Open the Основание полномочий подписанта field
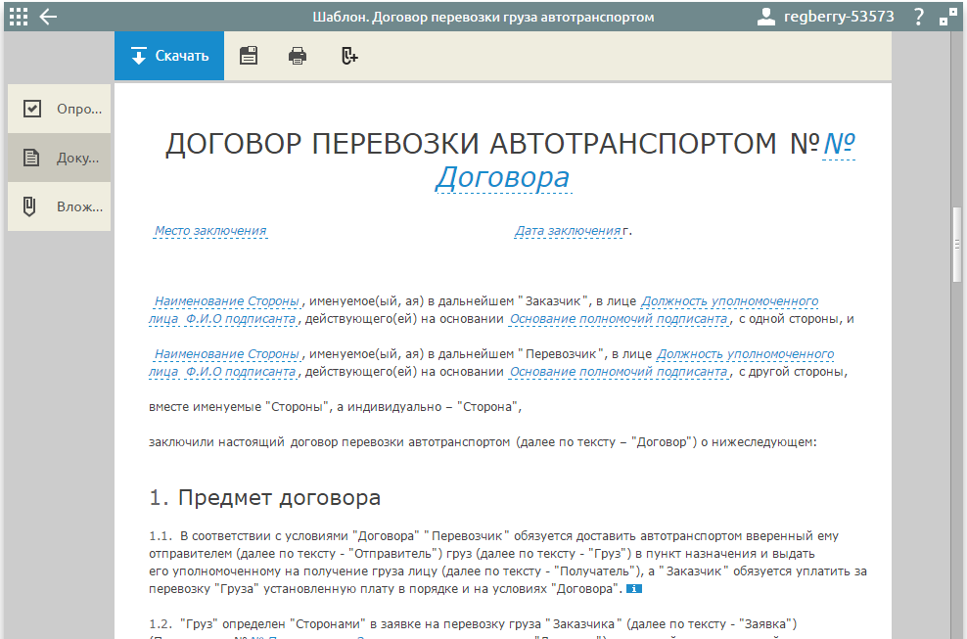Image resolution: width=967 pixels, height=639 pixels. 618,320
